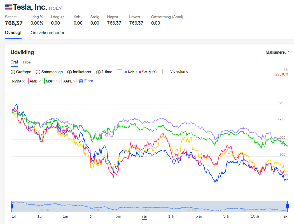Click the I dag % value 0,00%
Screen dimensions: 294x224
(x=37, y=23)
